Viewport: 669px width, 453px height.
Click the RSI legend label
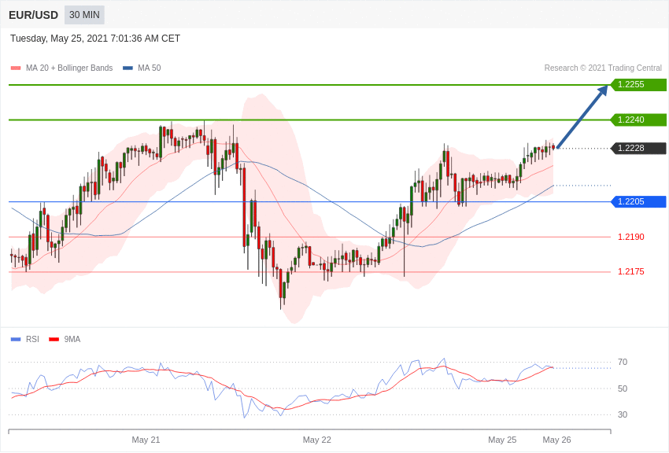click(32, 339)
